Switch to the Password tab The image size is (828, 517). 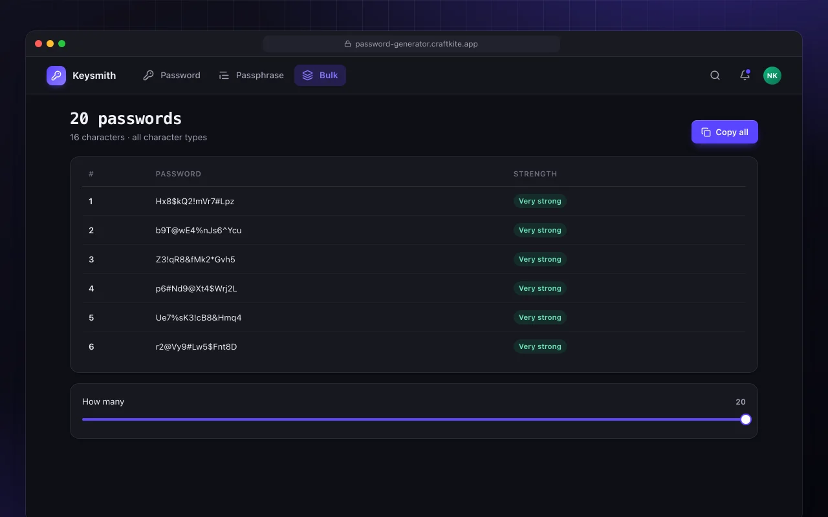point(171,76)
